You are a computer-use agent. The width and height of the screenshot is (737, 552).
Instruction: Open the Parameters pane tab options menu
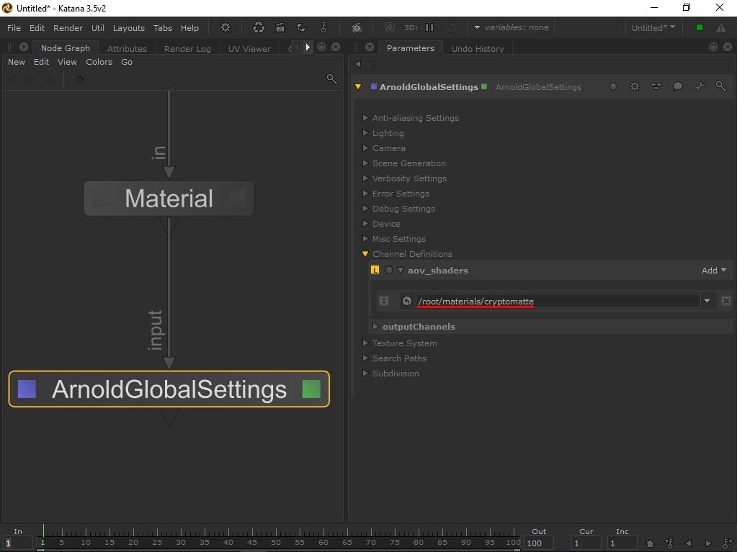(370, 47)
